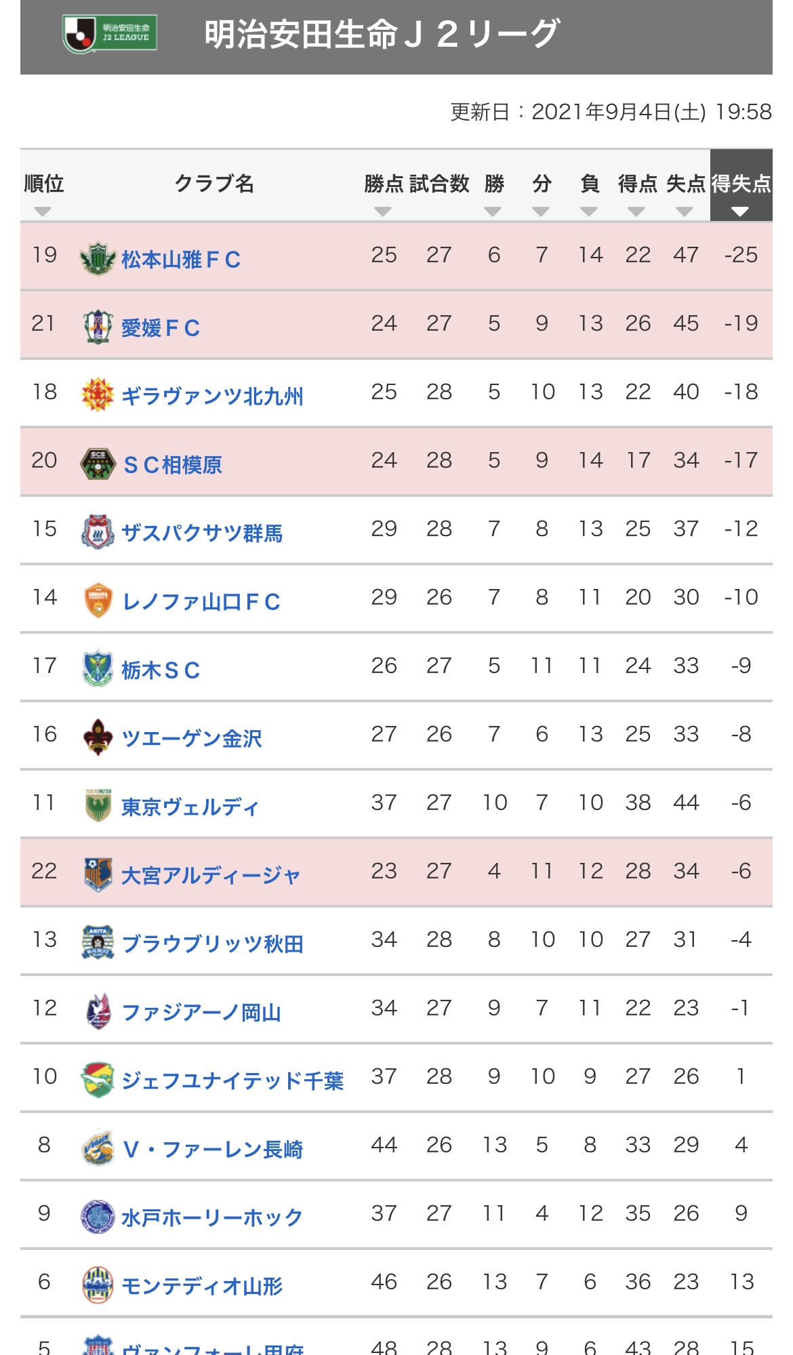Select the 負 losses column header

(589, 184)
